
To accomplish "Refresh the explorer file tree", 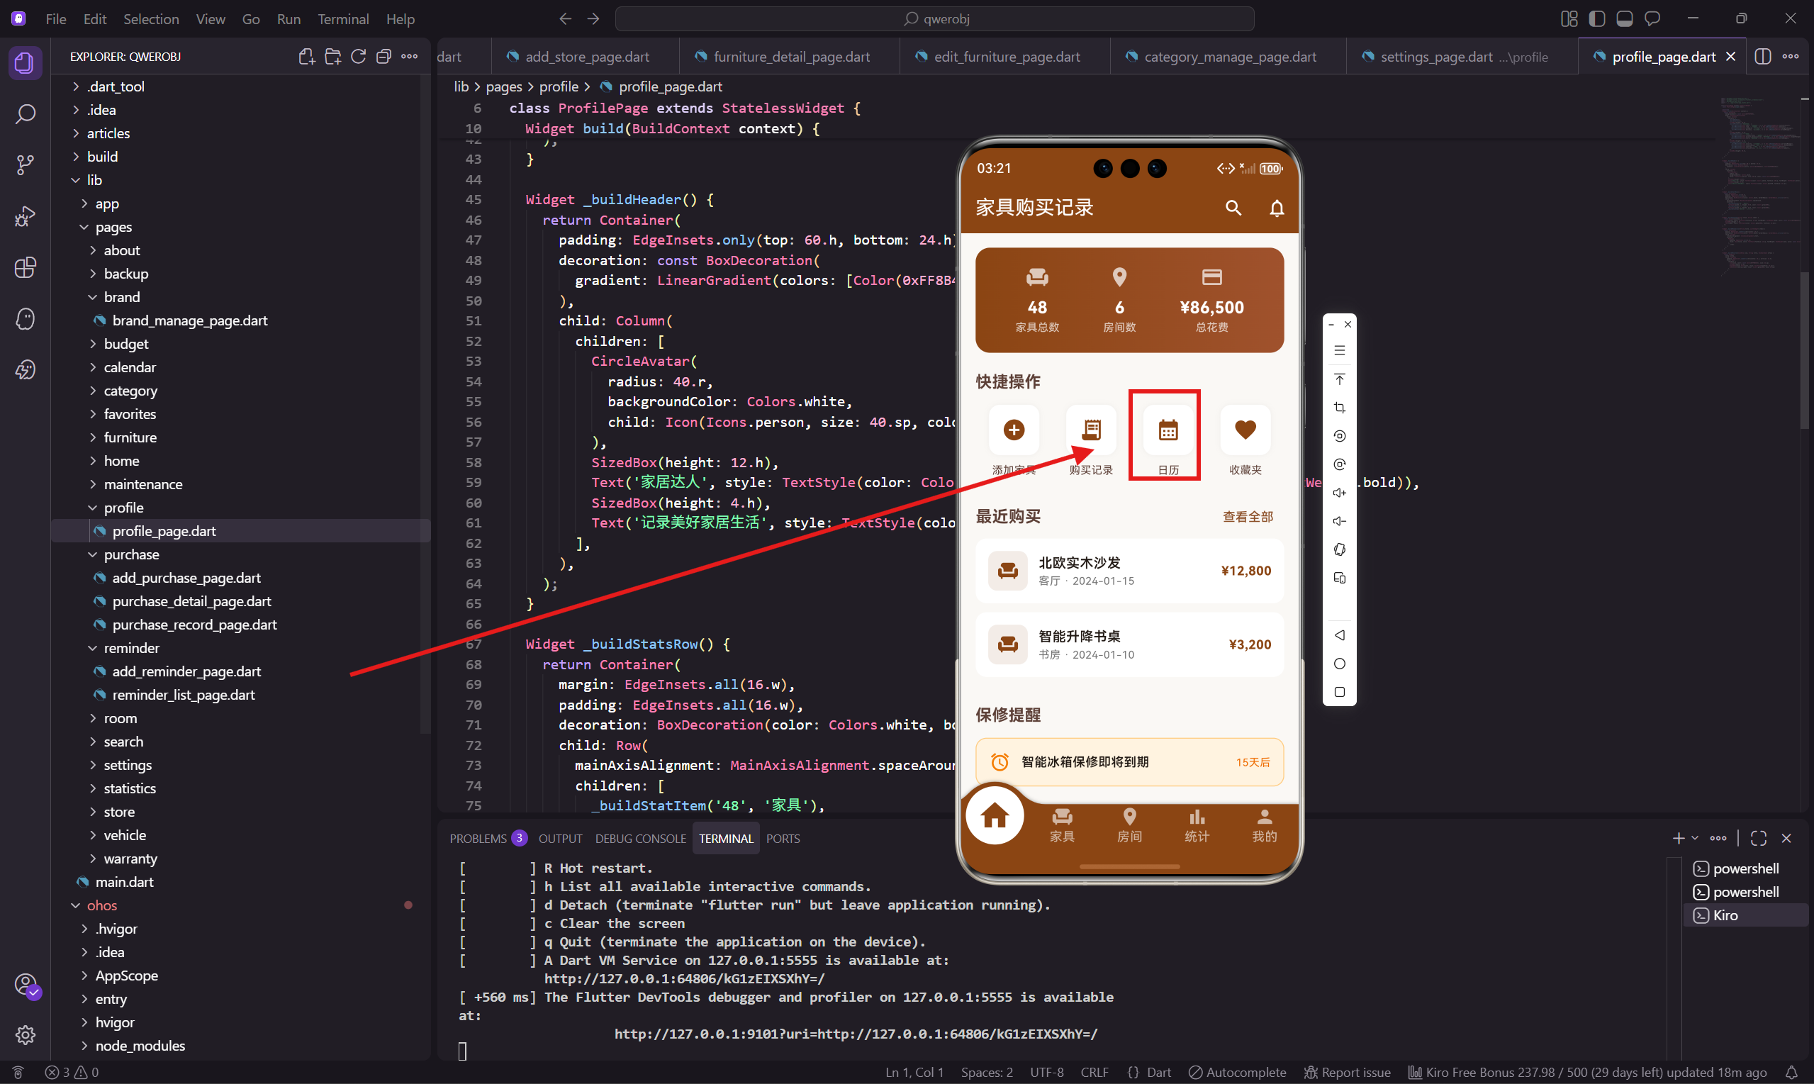I will [358, 57].
